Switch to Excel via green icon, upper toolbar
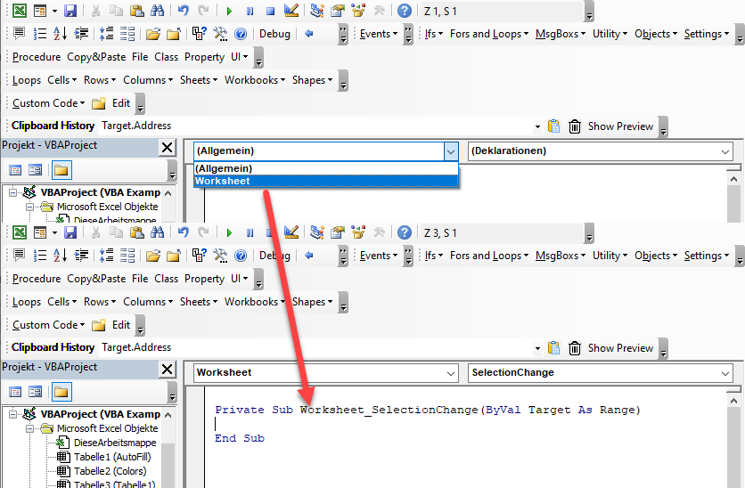The height and width of the screenshot is (488, 745). point(20,11)
